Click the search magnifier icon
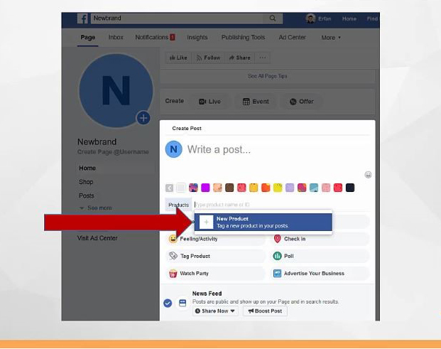Viewport: 441px width, 349px height. tap(273, 18)
